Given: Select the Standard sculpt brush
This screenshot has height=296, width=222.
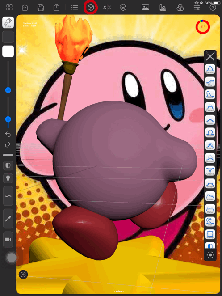Looking at the screenshot, I should coord(210,69).
